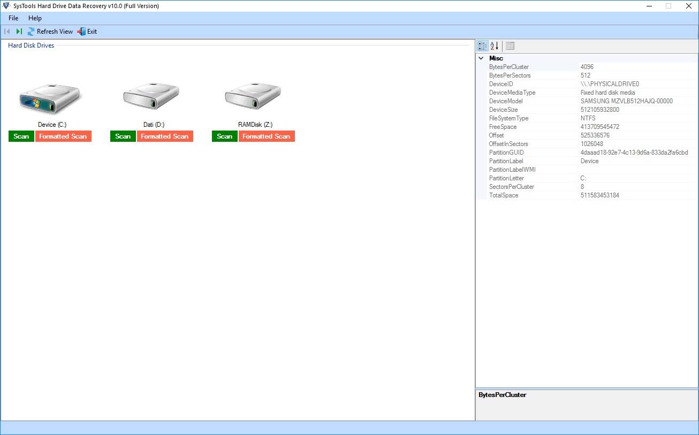Select the FreeSpace property row
Viewport: 699px width, 435px height.
pos(587,127)
